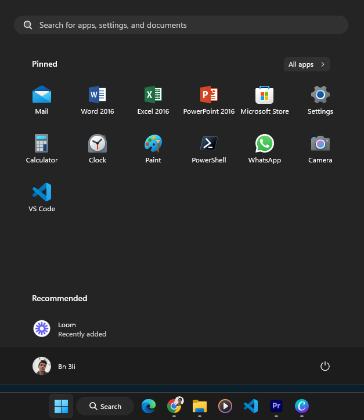
Task: Show All apps list
Action: (307, 64)
